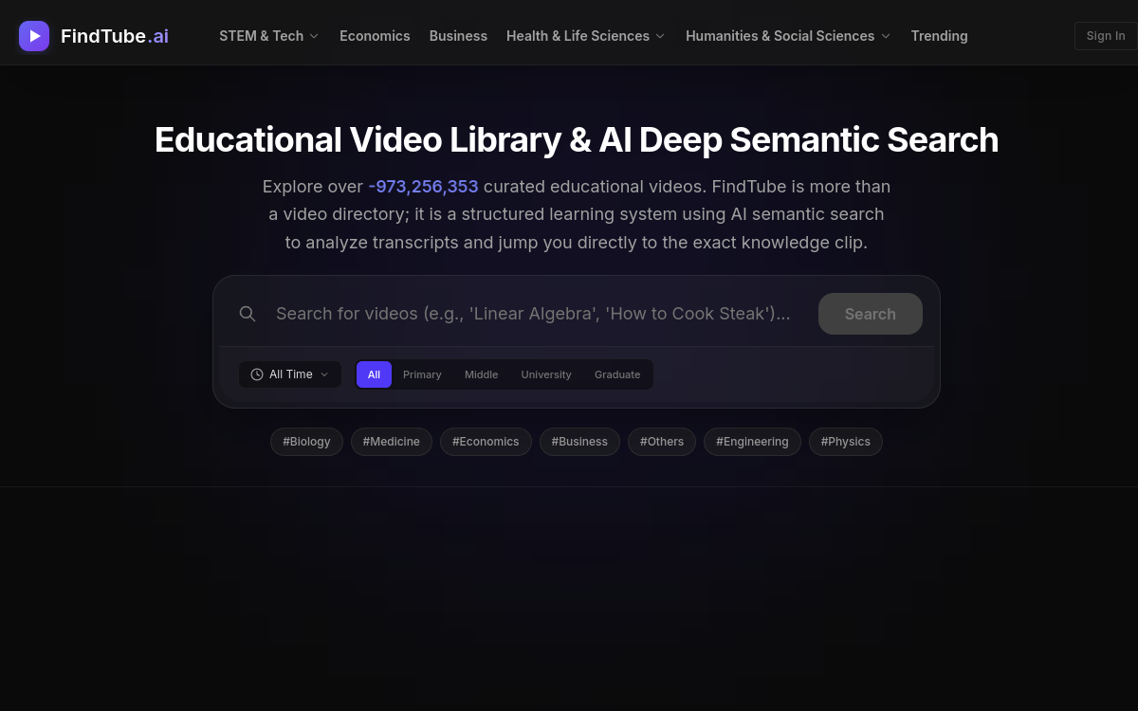Select the Primary level filter
The width and height of the screenshot is (1138, 711).
(422, 374)
